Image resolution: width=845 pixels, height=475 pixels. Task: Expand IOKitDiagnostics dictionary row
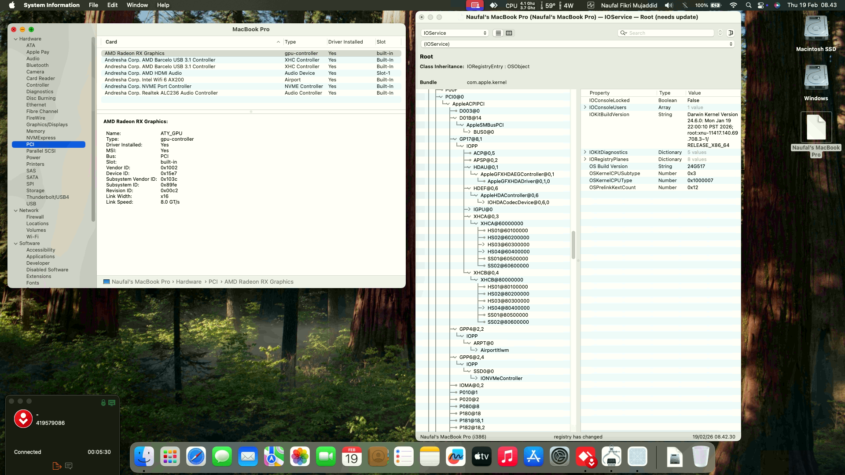(x=585, y=152)
